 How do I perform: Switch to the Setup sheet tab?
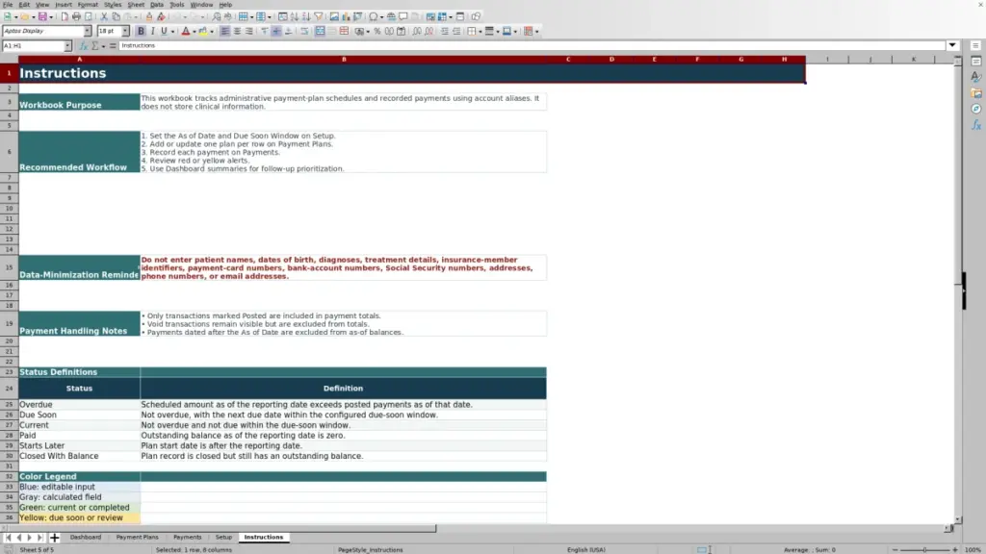(223, 537)
